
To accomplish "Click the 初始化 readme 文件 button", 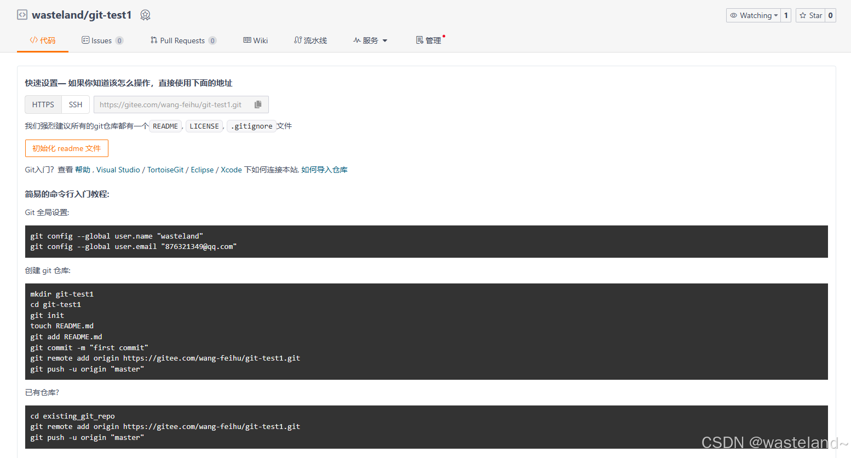I will (x=67, y=148).
